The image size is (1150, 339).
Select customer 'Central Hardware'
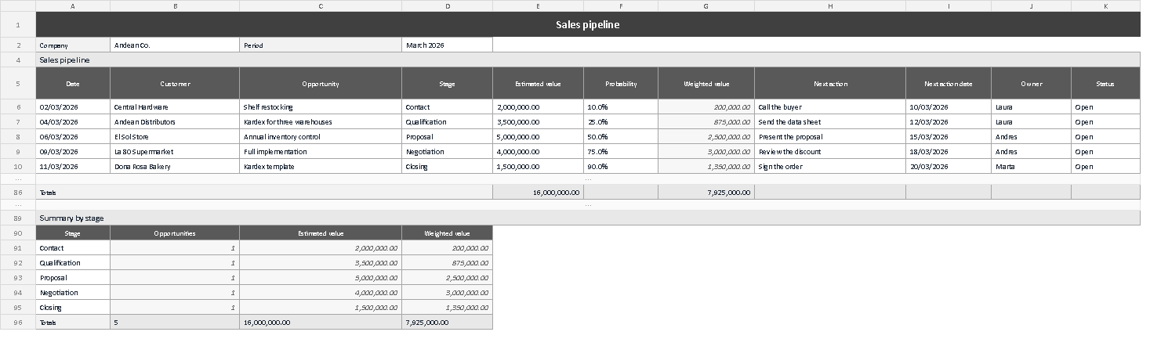click(175, 107)
